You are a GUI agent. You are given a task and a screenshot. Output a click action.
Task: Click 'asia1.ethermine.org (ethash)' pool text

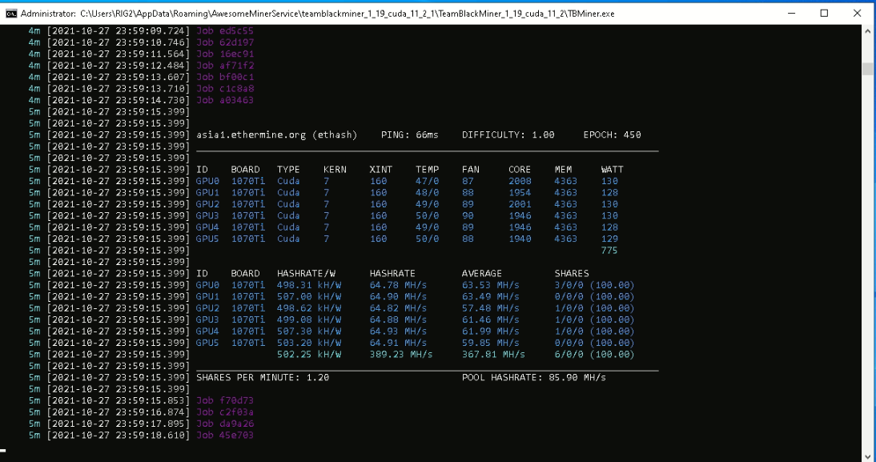(x=276, y=135)
